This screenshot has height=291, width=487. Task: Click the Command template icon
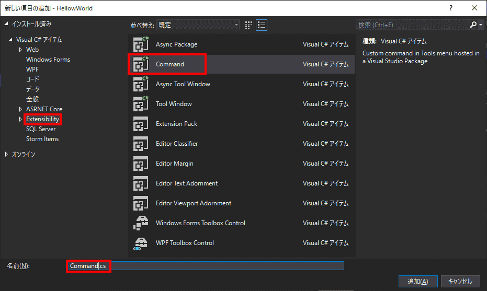pyautogui.click(x=141, y=64)
